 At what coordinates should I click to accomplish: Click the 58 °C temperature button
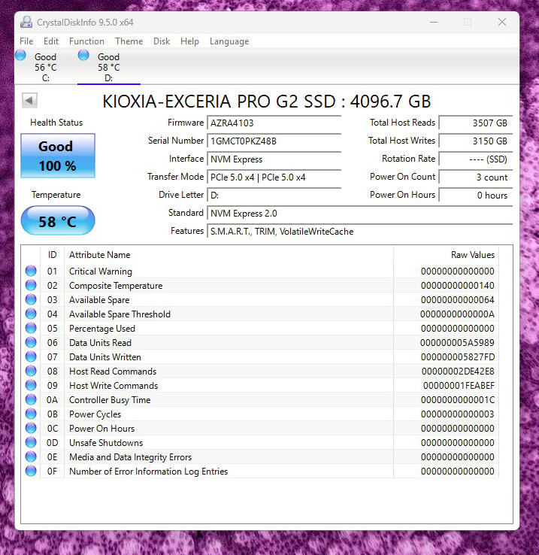click(x=57, y=222)
